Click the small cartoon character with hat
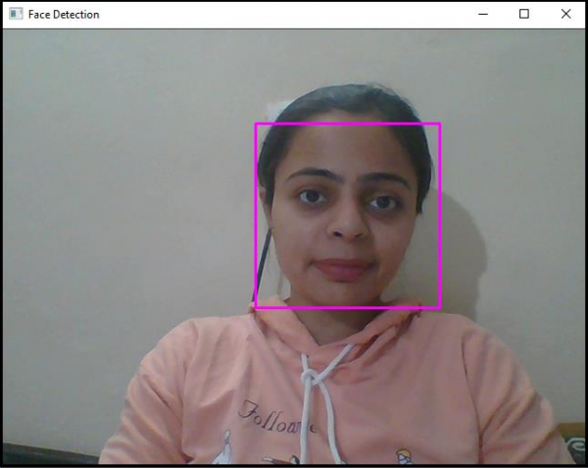The height and width of the screenshot is (468, 588). [x=405, y=456]
